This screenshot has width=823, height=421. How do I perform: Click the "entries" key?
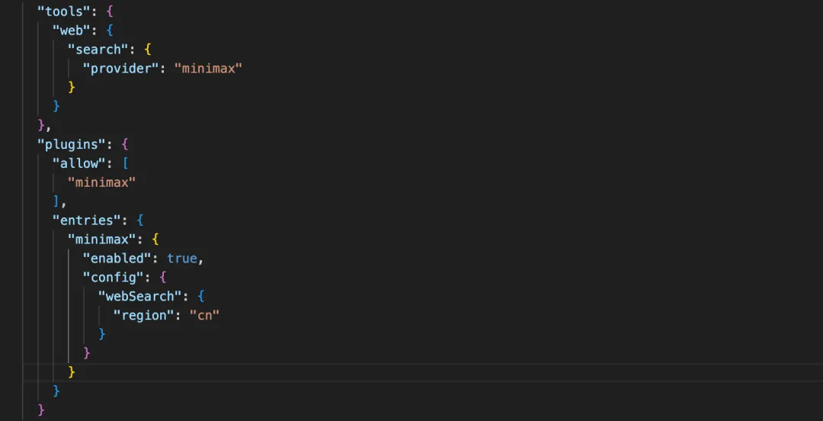[x=86, y=220]
